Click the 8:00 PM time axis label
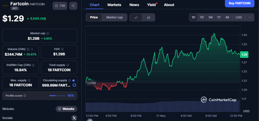Viewport: 259px width, 121px height. pyautogui.click(x=136, y=116)
